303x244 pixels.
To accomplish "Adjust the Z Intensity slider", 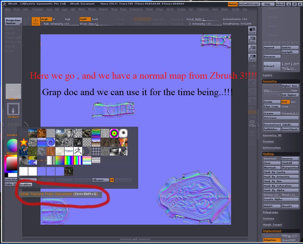I will 205,24.
